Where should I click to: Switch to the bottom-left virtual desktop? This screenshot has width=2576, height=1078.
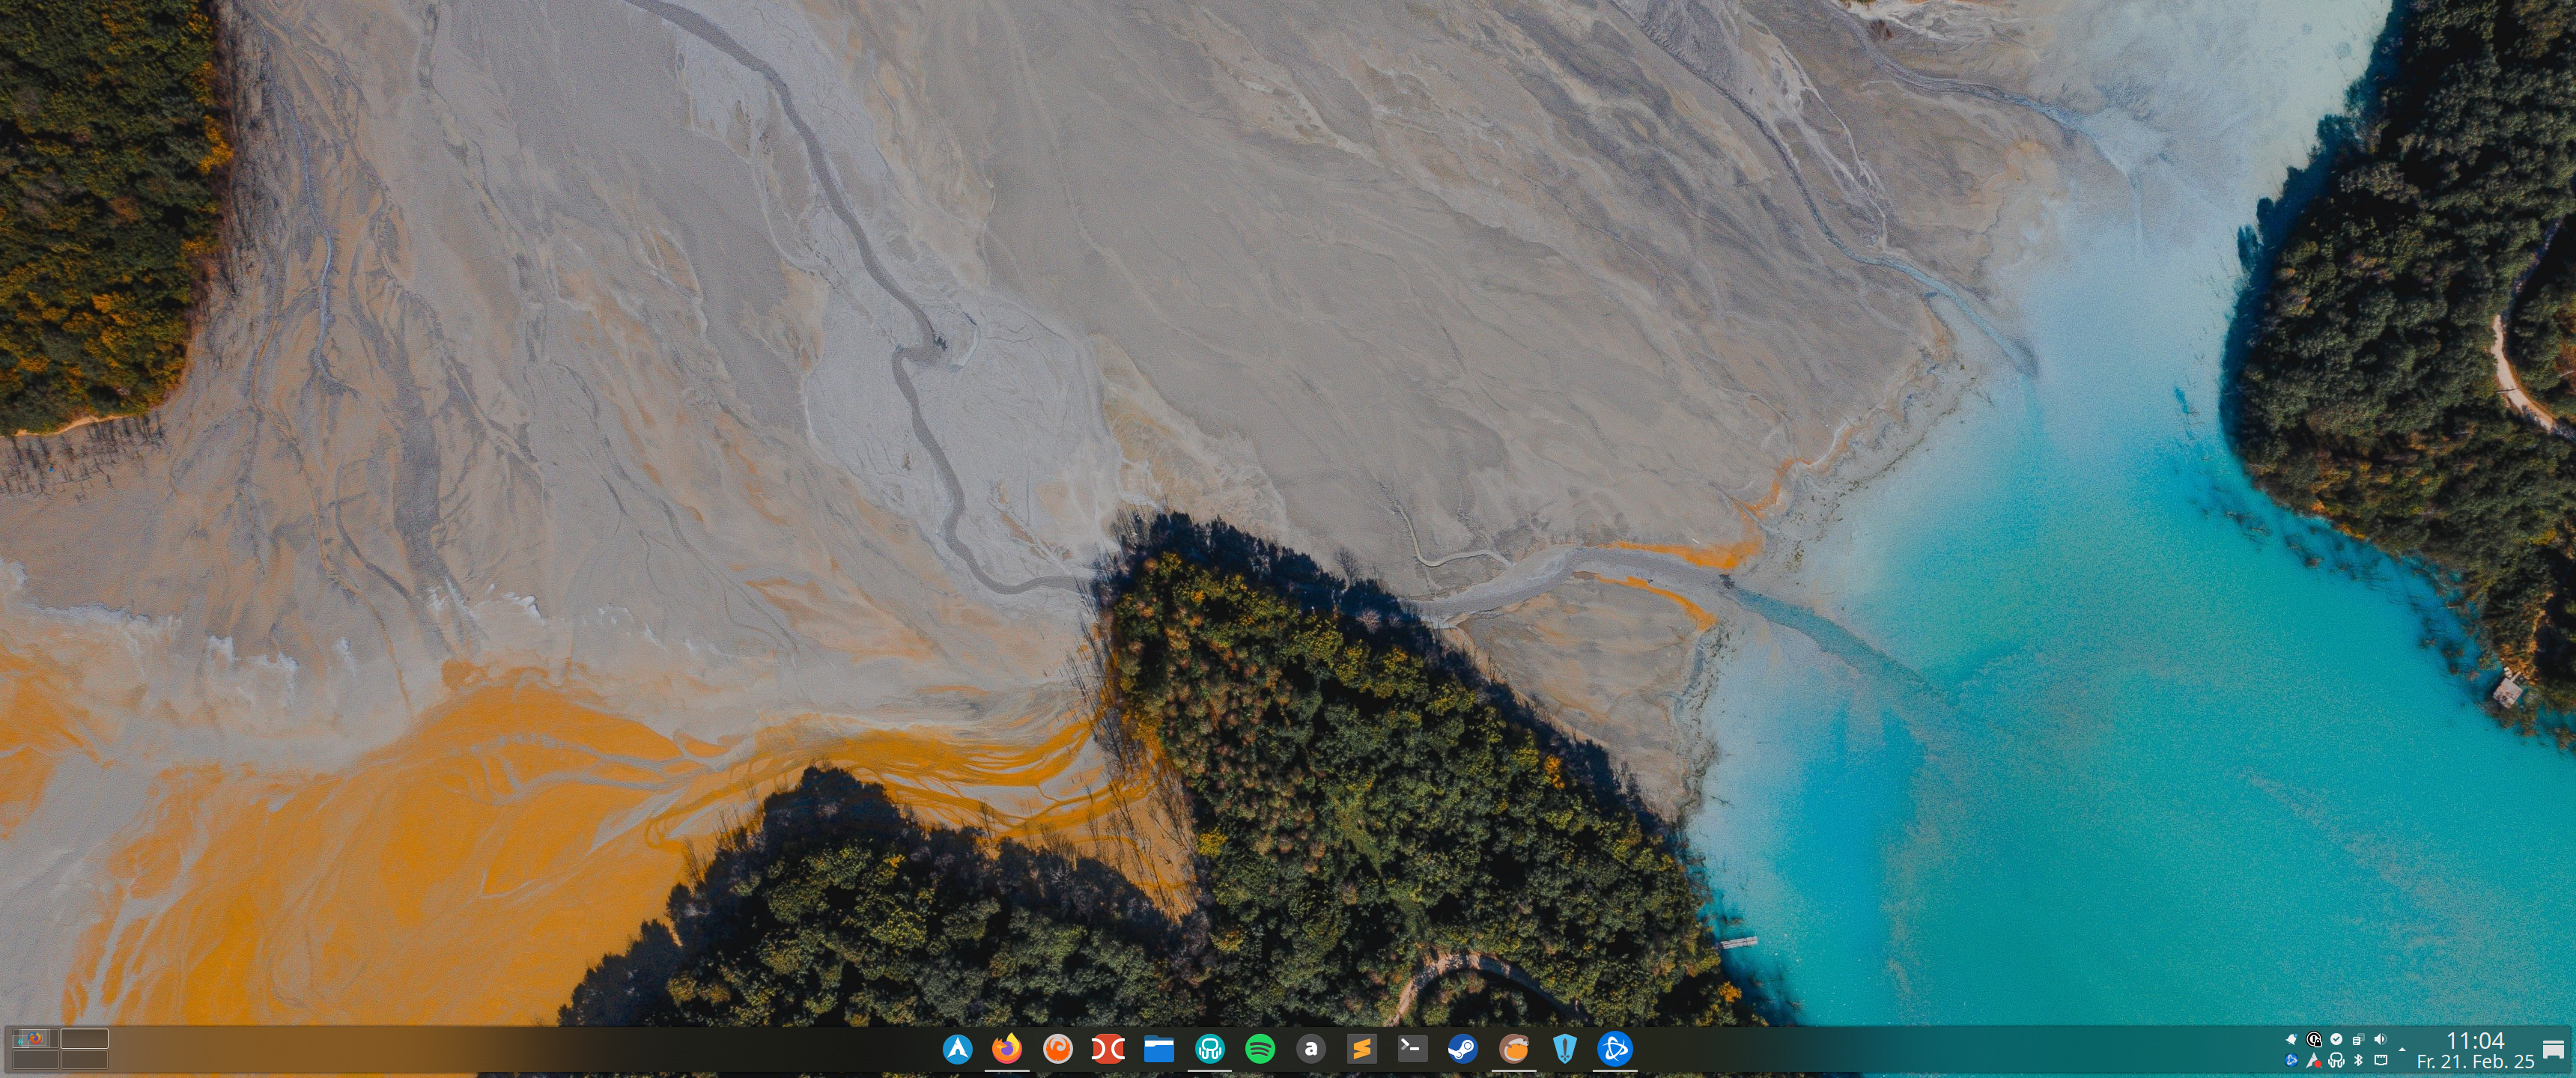tap(36, 1059)
